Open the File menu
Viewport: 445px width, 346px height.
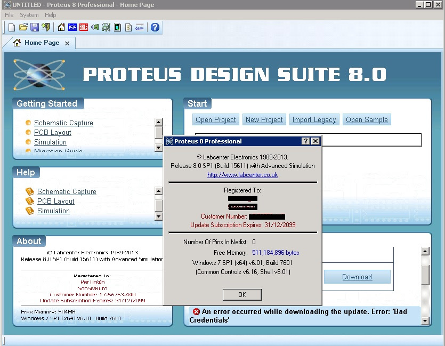tap(9, 15)
